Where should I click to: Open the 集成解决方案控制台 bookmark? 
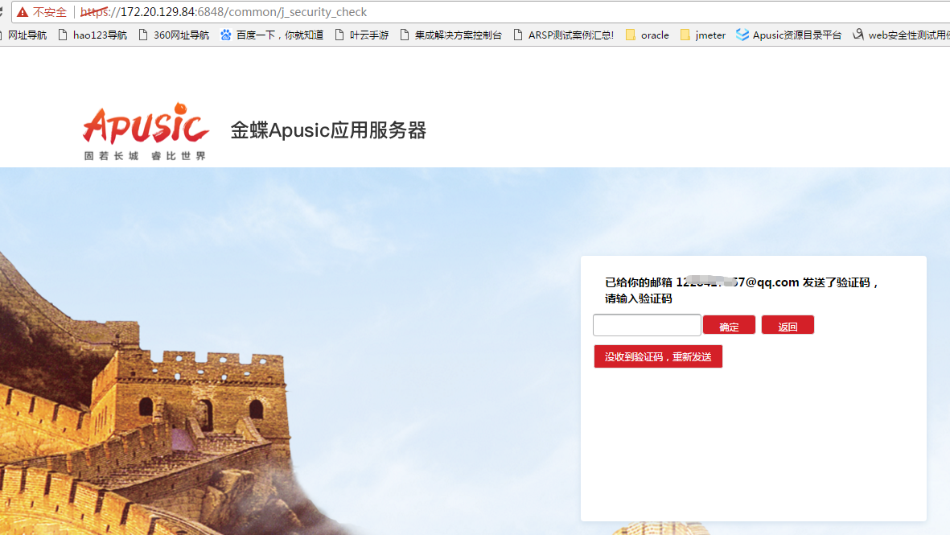(x=458, y=35)
